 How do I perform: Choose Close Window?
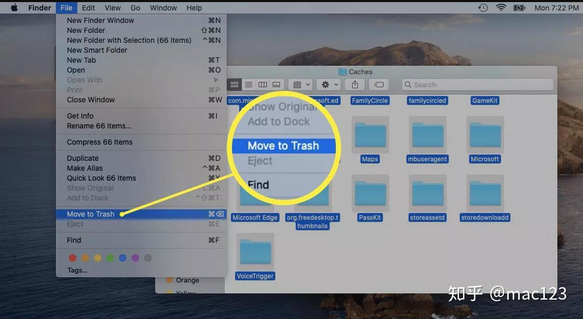click(141, 100)
